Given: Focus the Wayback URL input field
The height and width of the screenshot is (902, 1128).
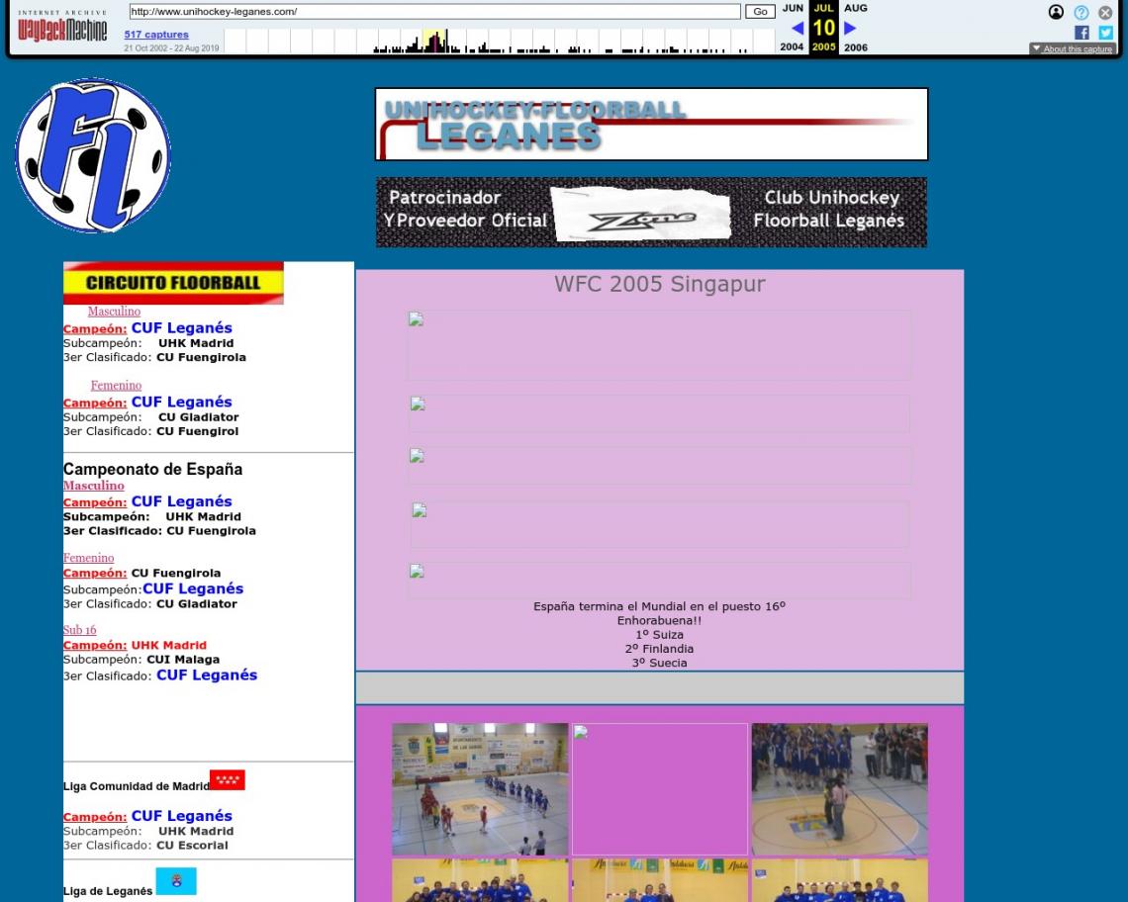Looking at the screenshot, I should click(x=434, y=12).
